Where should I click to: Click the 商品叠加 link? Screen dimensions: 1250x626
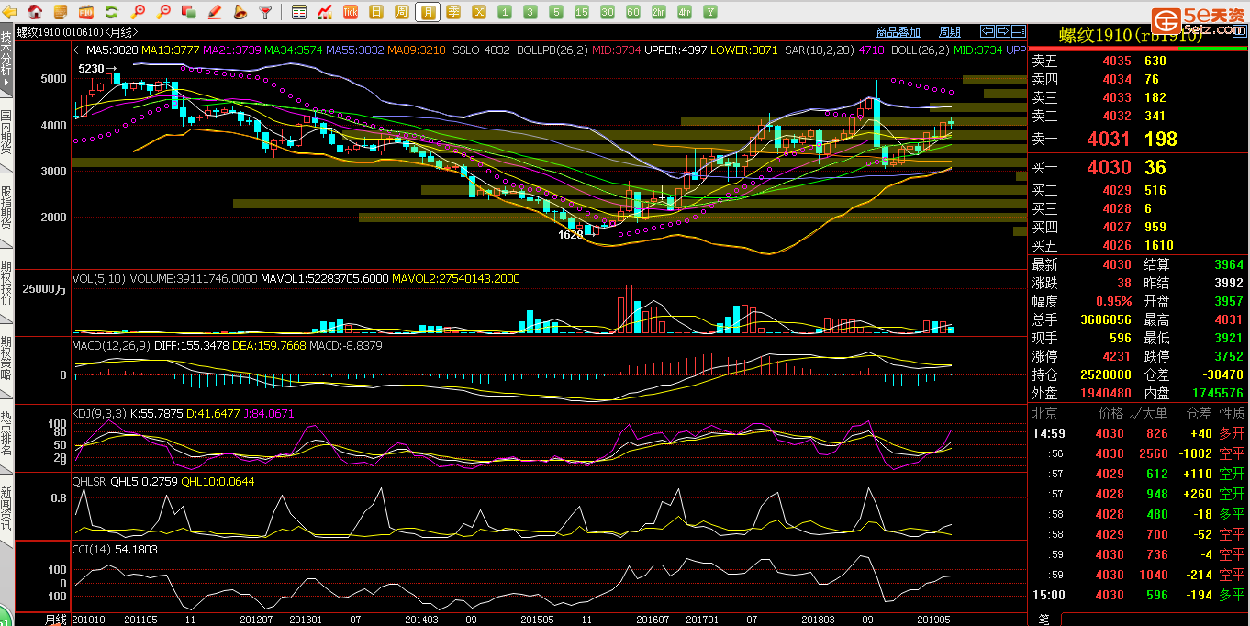[899, 31]
